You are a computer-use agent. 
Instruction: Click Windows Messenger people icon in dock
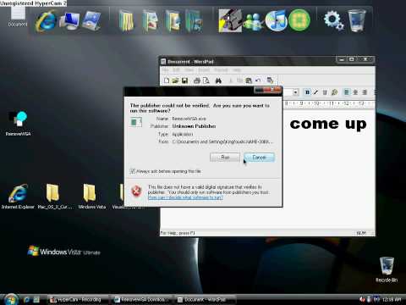tap(253, 21)
